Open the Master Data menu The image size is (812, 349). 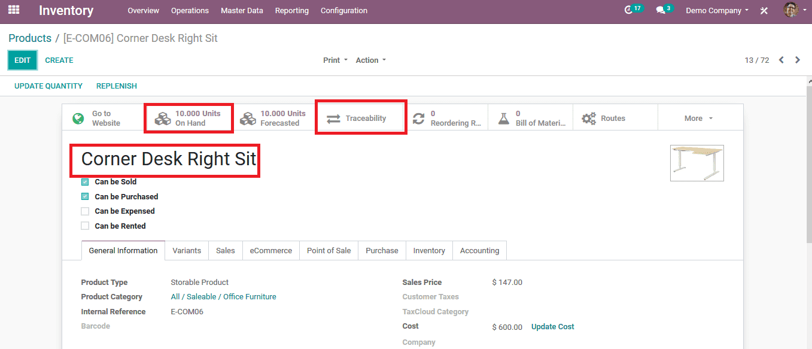click(242, 11)
